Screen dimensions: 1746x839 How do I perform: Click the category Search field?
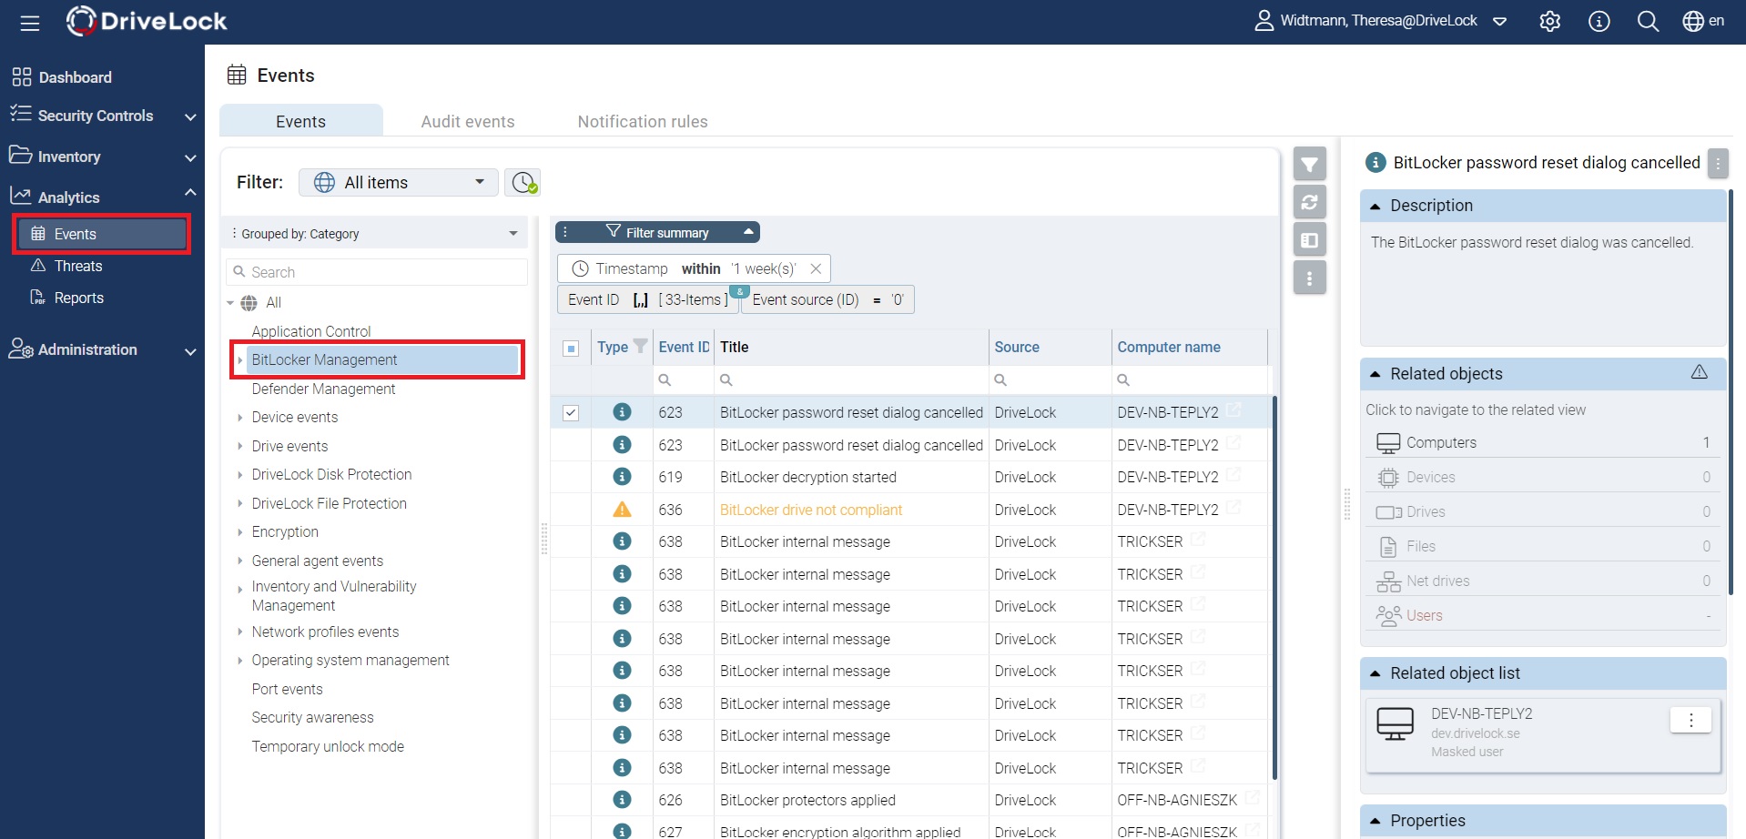[x=377, y=272]
